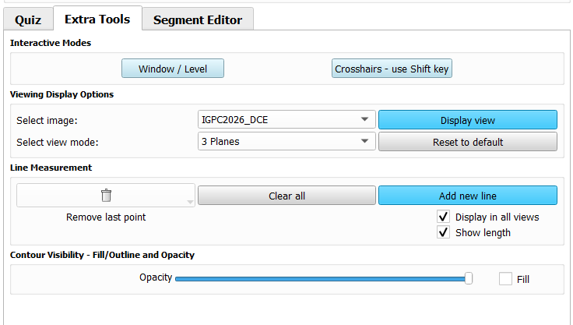Click the Remove last point label
The width and height of the screenshot is (573, 325).
point(106,217)
